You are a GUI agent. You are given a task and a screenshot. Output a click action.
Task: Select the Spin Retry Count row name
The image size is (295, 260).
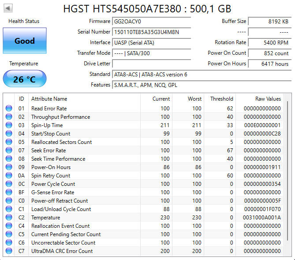[x=51, y=176]
